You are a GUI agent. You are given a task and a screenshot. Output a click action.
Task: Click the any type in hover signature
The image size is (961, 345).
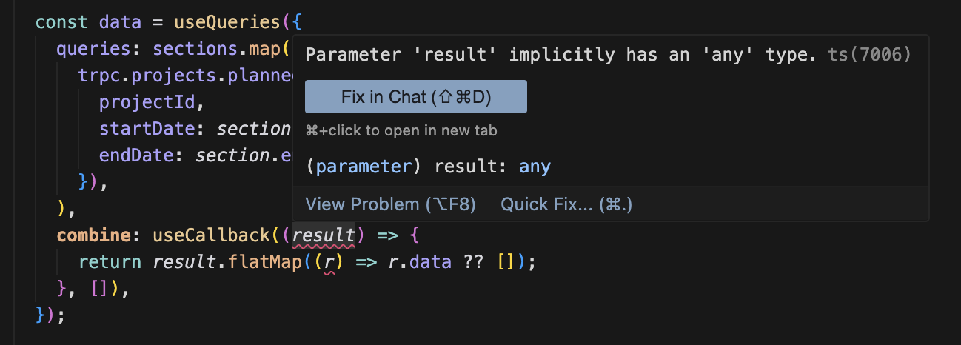[x=535, y=167]
